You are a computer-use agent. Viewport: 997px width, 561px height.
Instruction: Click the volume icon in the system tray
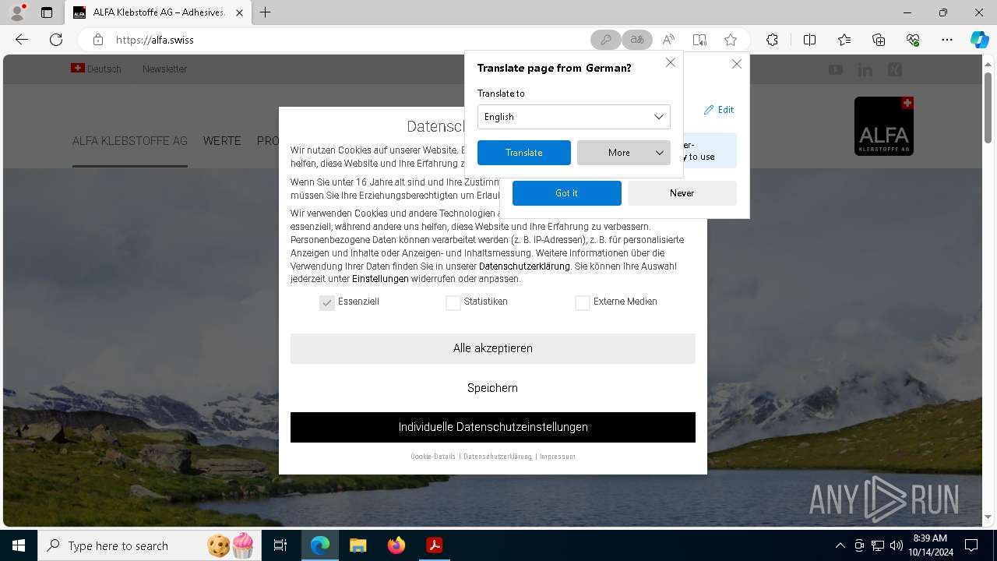(x=897, y=545)
